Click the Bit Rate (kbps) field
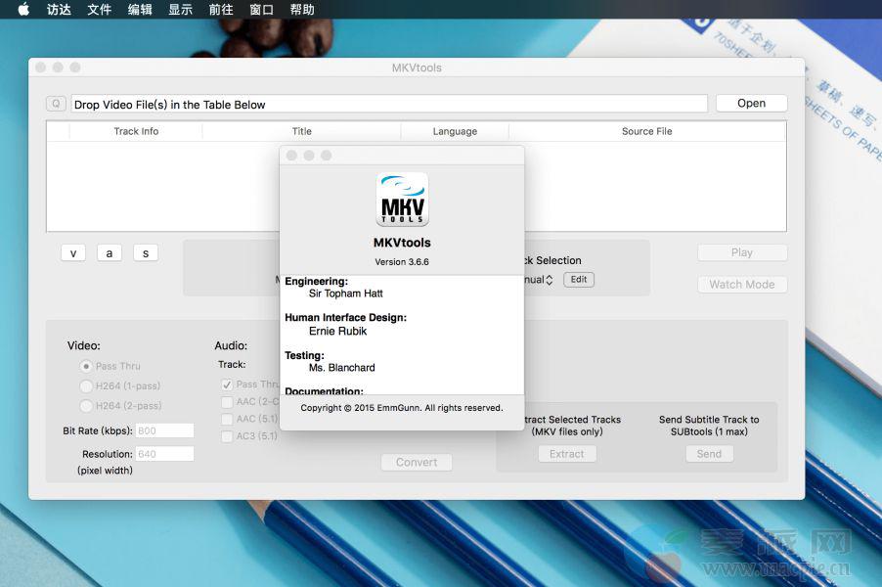 [164, 430]
